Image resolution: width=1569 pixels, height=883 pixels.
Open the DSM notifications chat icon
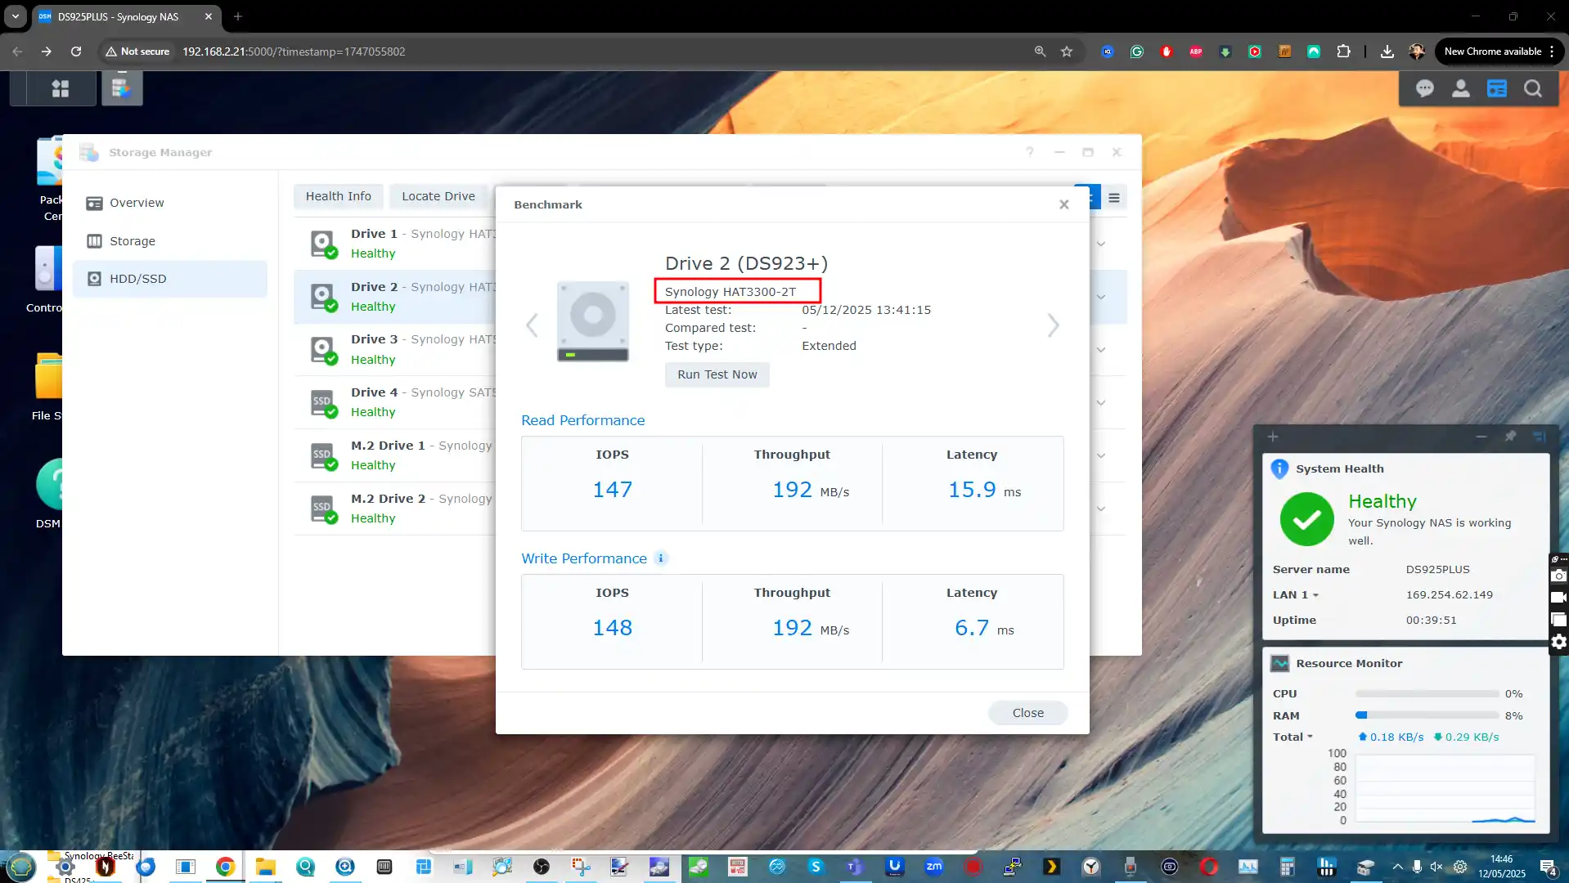1424,88
